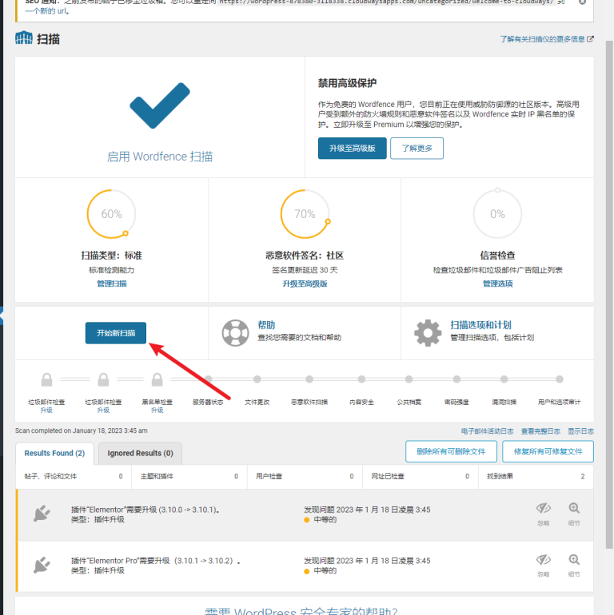Viewport: 614px width, 615px height.
Task: Click the 黑名单检查 padlock icon
Action: (x=157, y=379)
